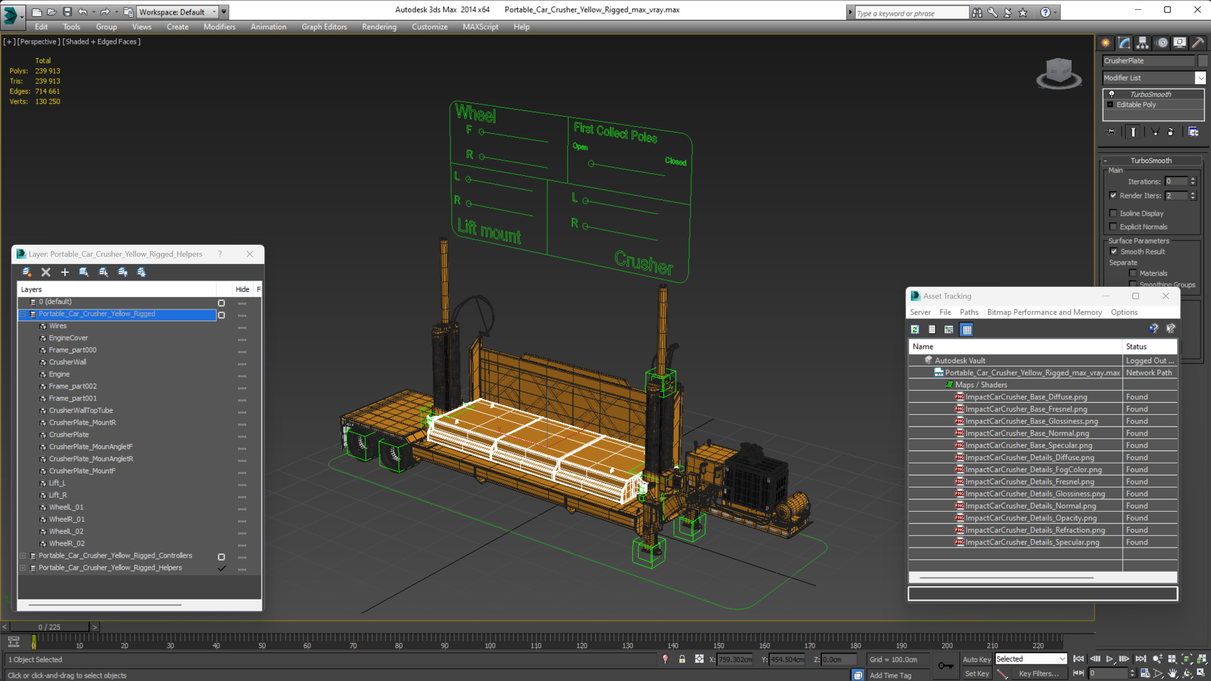This screenshot has height=681, width=1211.
Task: Click Add Selected Objects plus icon
Action: point(65,272)
